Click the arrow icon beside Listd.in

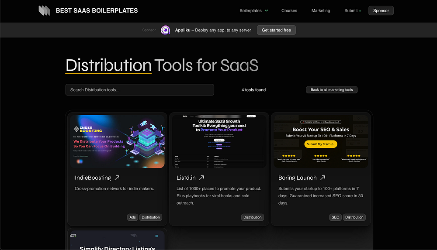[201, 178]
